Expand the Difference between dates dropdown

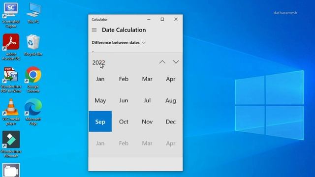pos(119,43)
